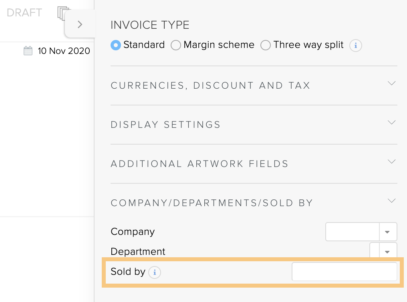
Task: Select the Margin scheme radio option
Action: point(176,45)
